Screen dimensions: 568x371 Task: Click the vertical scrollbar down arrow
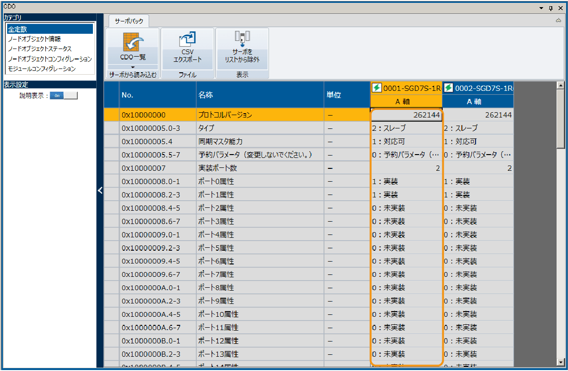tap(560, 362)
